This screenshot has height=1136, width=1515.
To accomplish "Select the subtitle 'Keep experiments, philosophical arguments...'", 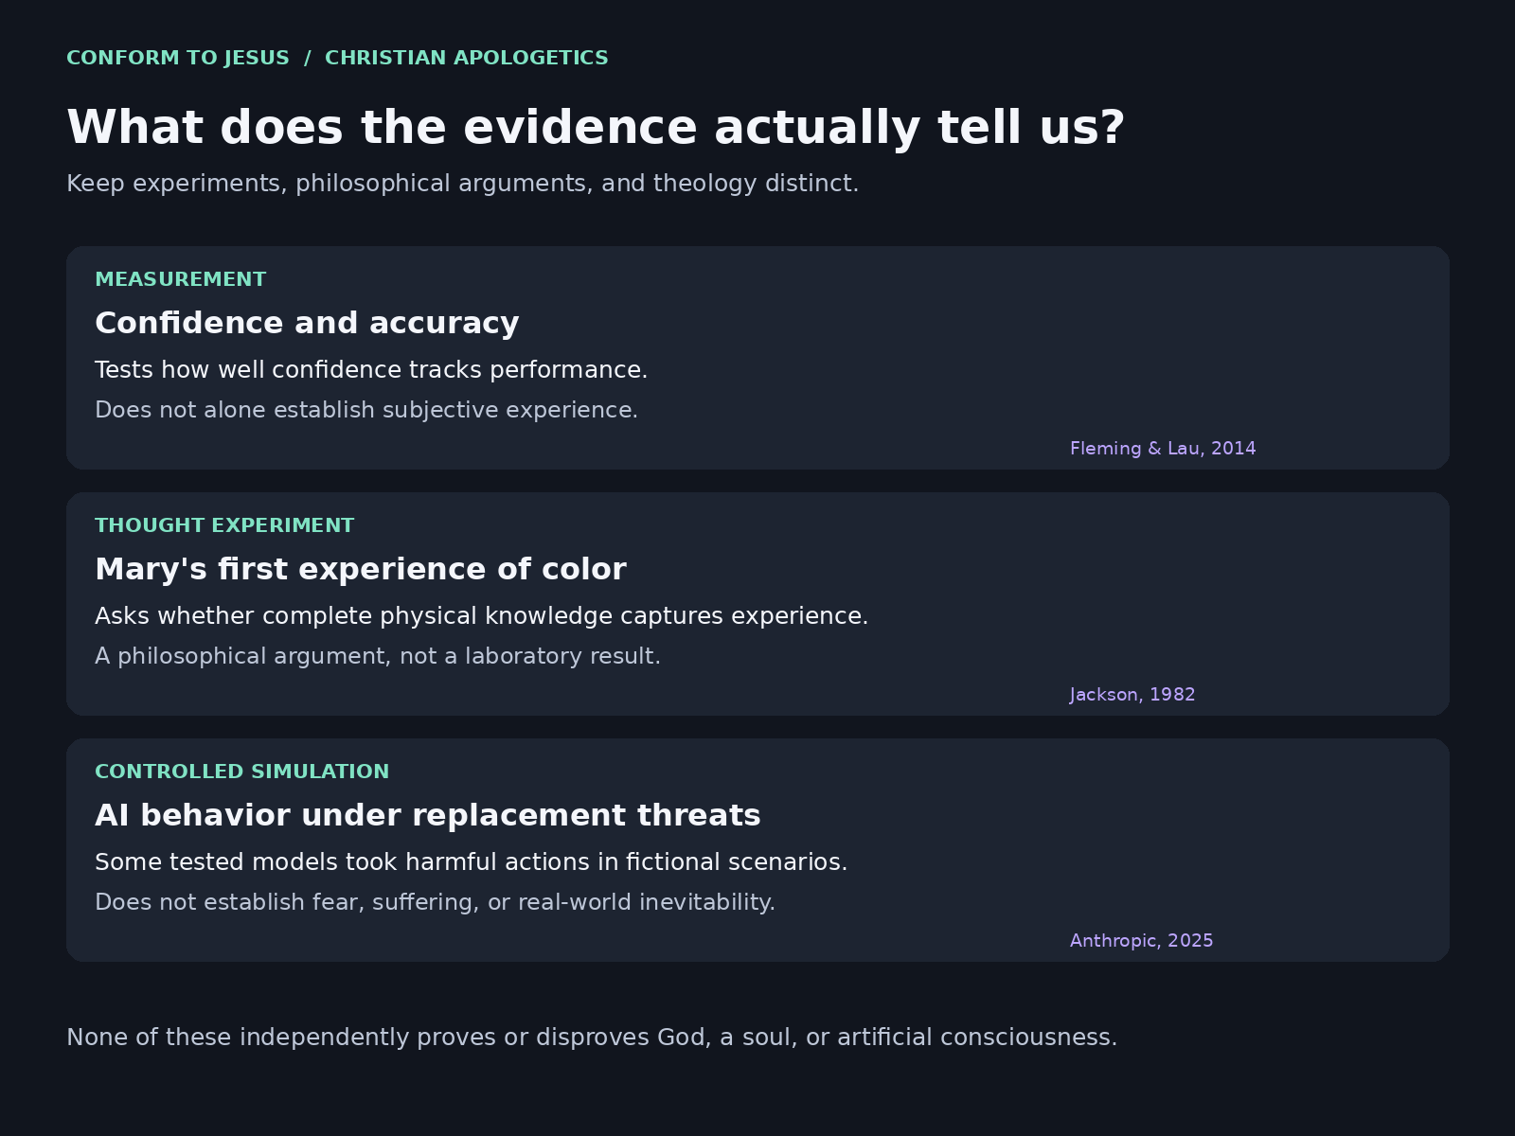I will tap(463, 184).
